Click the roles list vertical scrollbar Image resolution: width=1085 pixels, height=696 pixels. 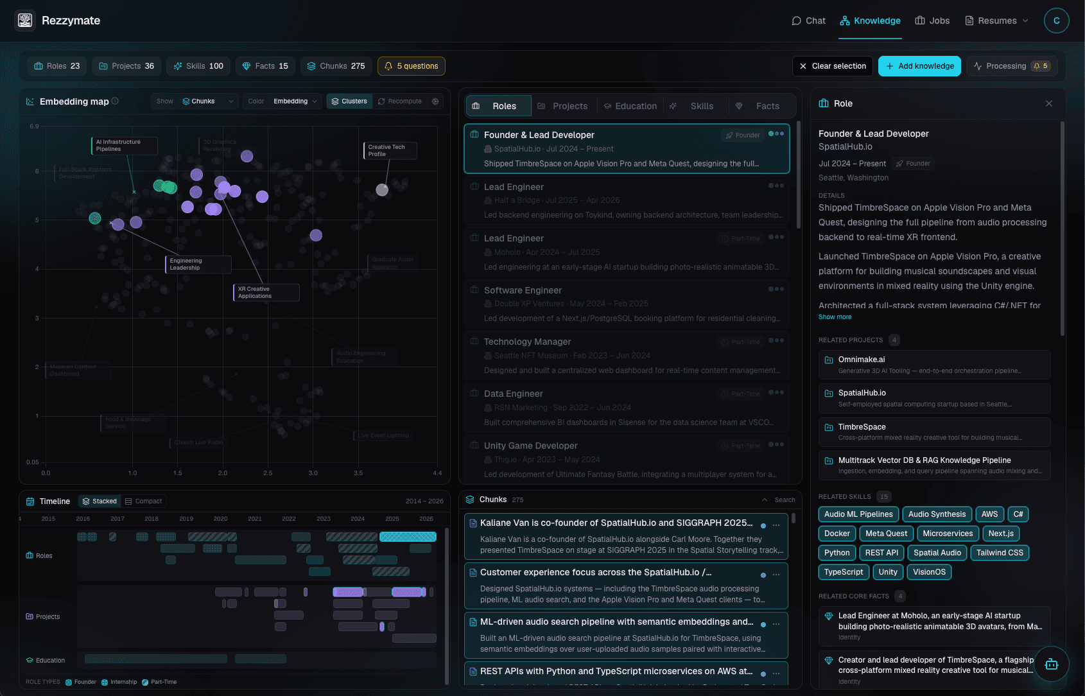coord(799,174)
